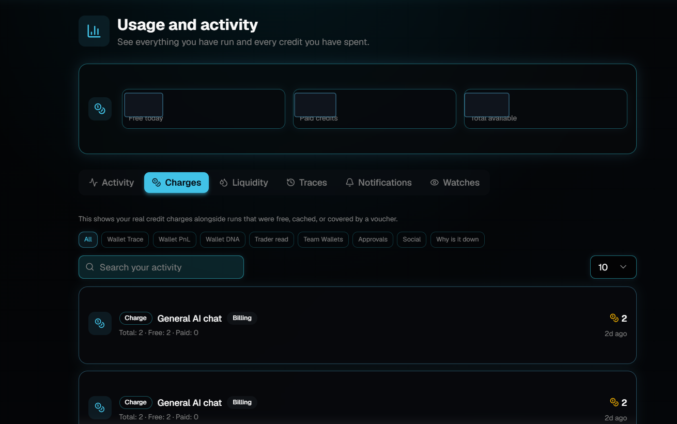Go to the Traces tab
677x424 pixels.
coord(306,183)
